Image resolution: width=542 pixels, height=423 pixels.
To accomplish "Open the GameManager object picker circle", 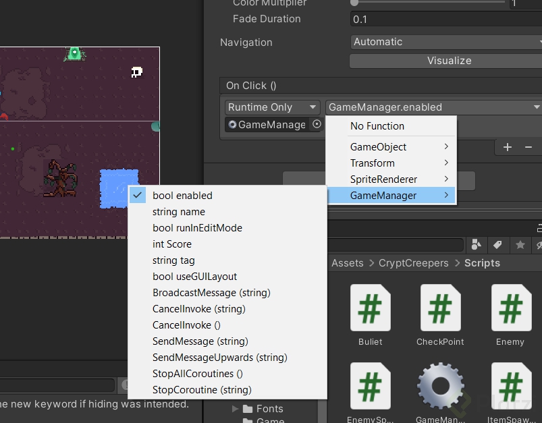I will pyautogui.click(x=316, y=124).
